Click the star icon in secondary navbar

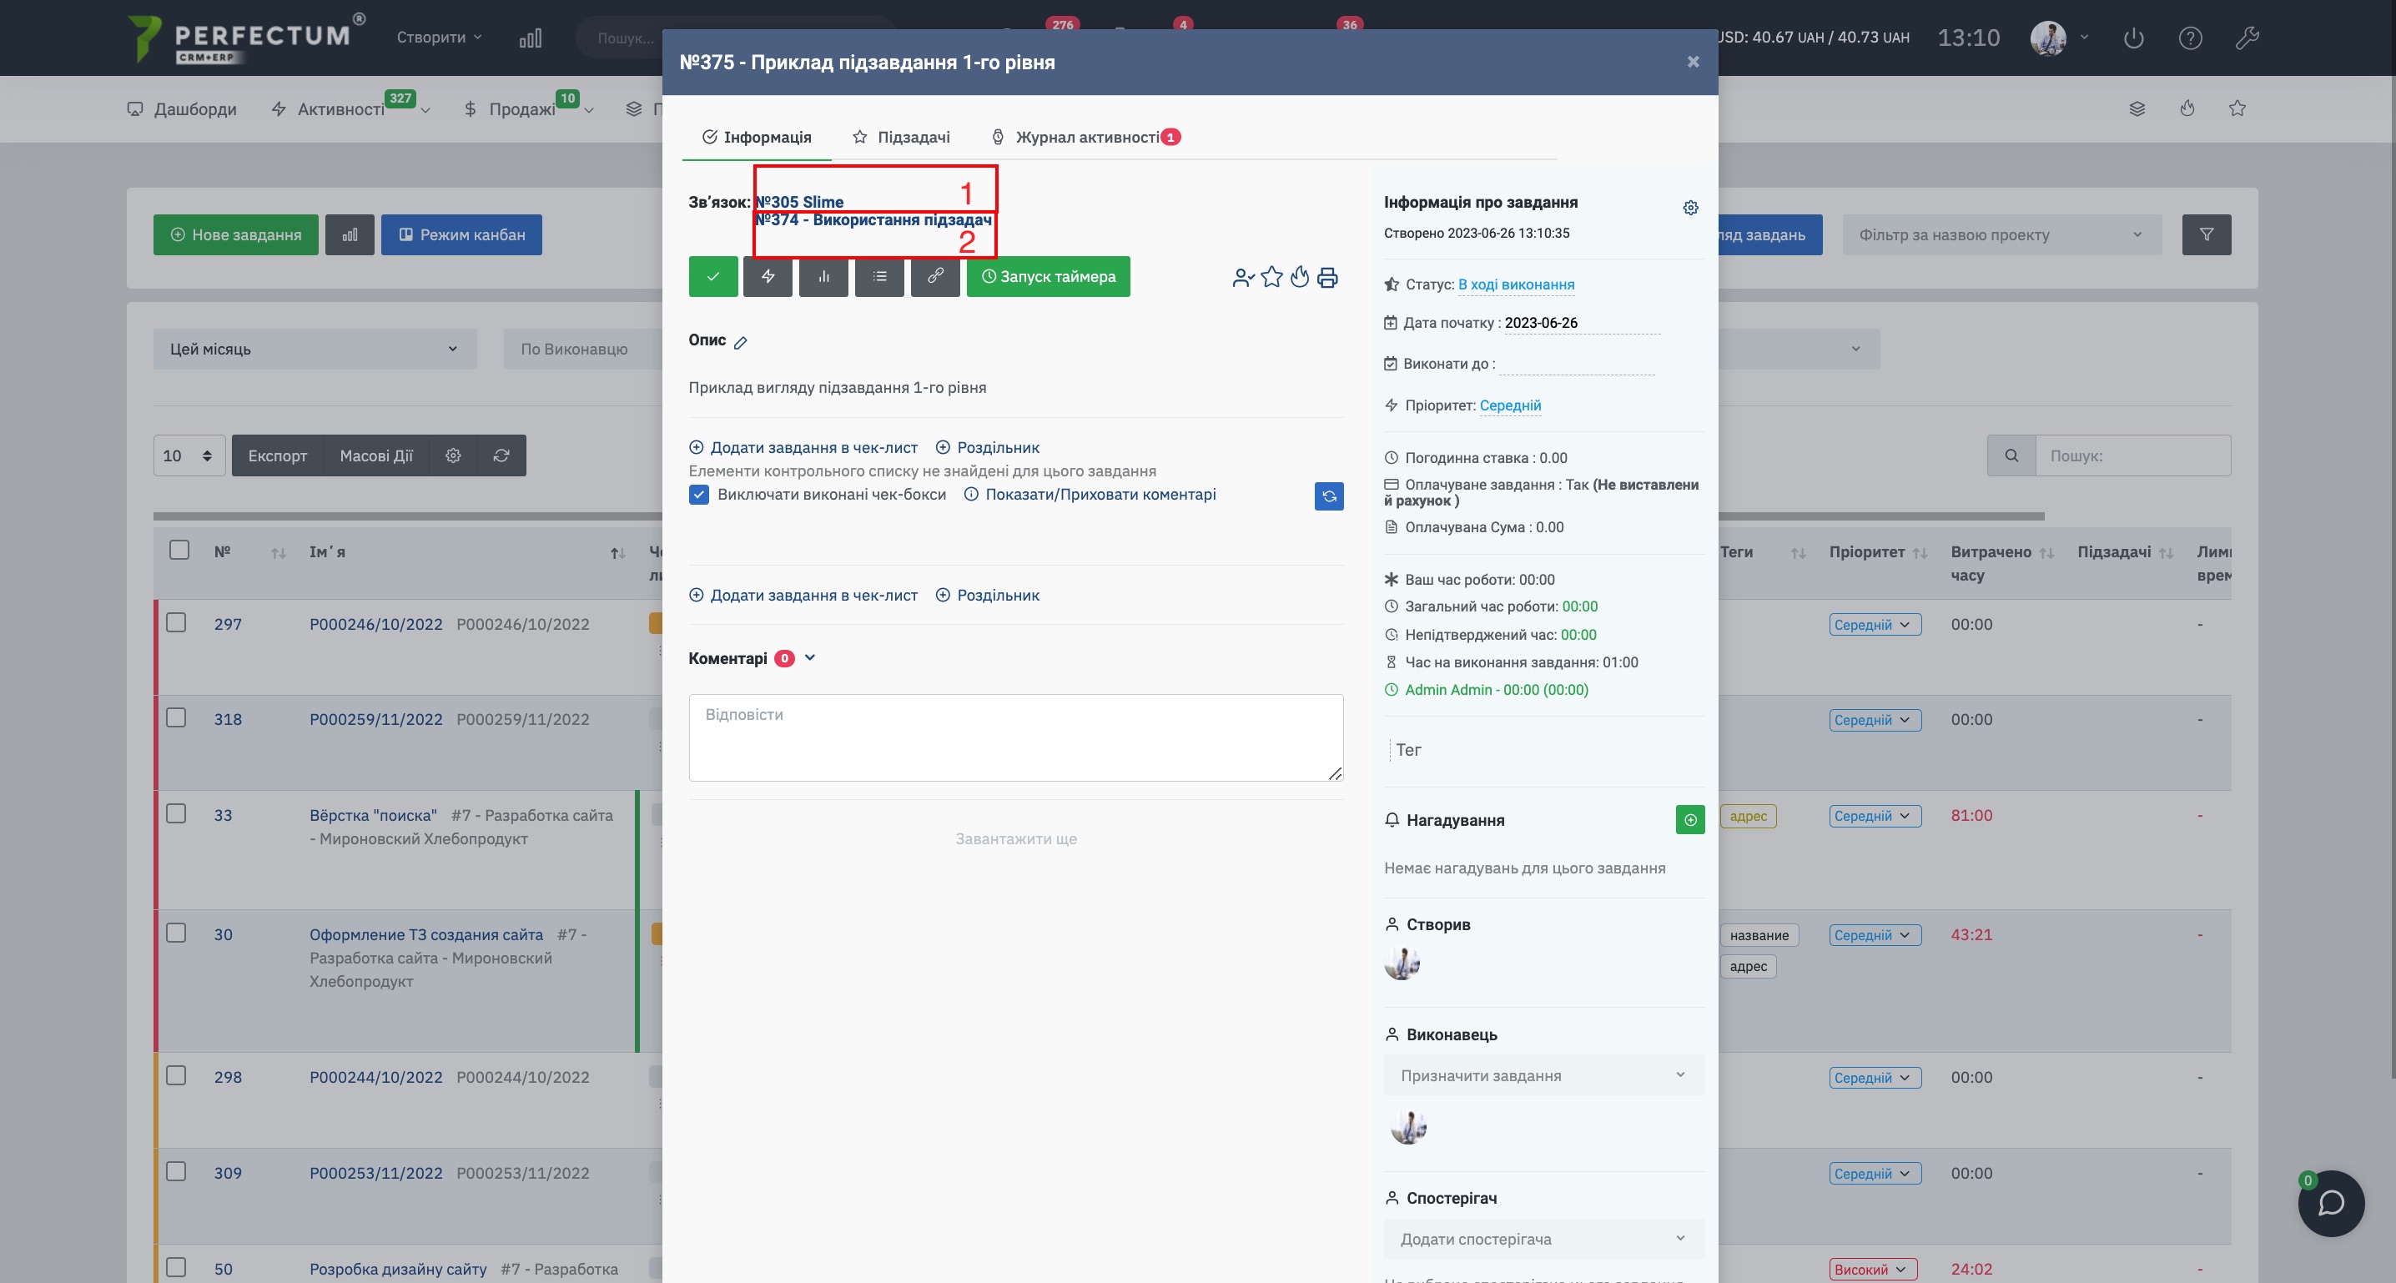[2237, 108]
